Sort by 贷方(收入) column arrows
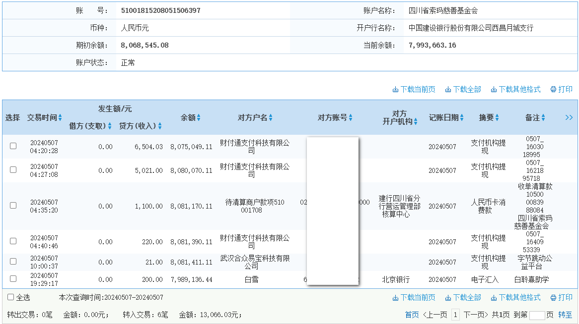 (x=160, y=126)
